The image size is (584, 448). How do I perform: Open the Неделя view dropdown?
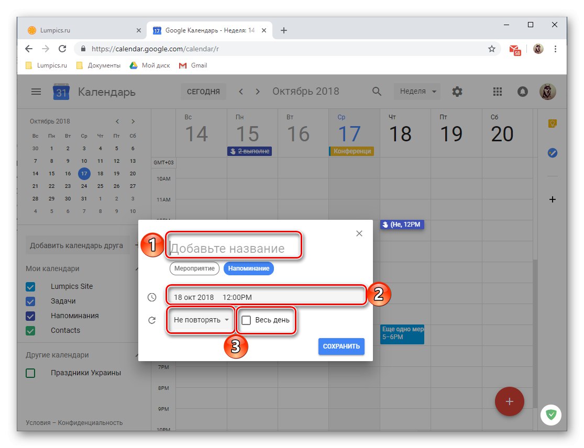[416, 92]
